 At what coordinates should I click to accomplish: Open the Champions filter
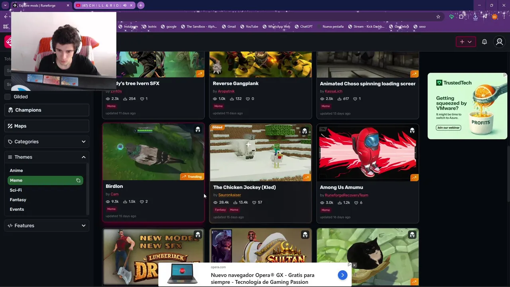pyautogui.click(x=47, y=110)
